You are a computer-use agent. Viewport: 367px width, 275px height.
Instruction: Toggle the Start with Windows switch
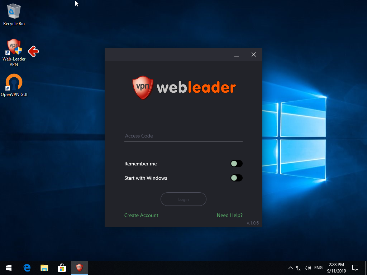[237, 178]
